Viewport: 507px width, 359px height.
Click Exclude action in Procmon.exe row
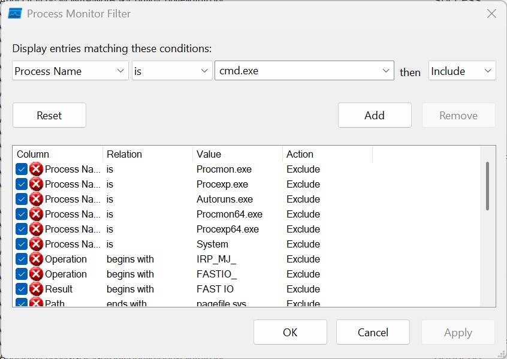tap(303, 169)
